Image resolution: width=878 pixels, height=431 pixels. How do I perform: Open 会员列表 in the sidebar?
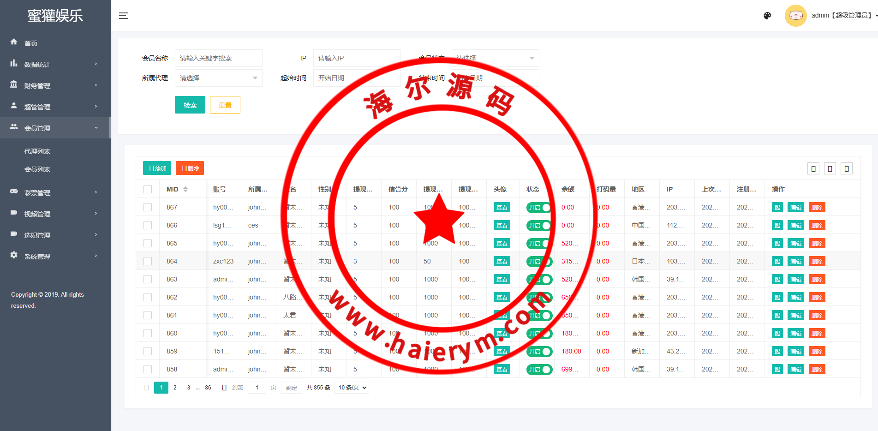pos(37,169)
